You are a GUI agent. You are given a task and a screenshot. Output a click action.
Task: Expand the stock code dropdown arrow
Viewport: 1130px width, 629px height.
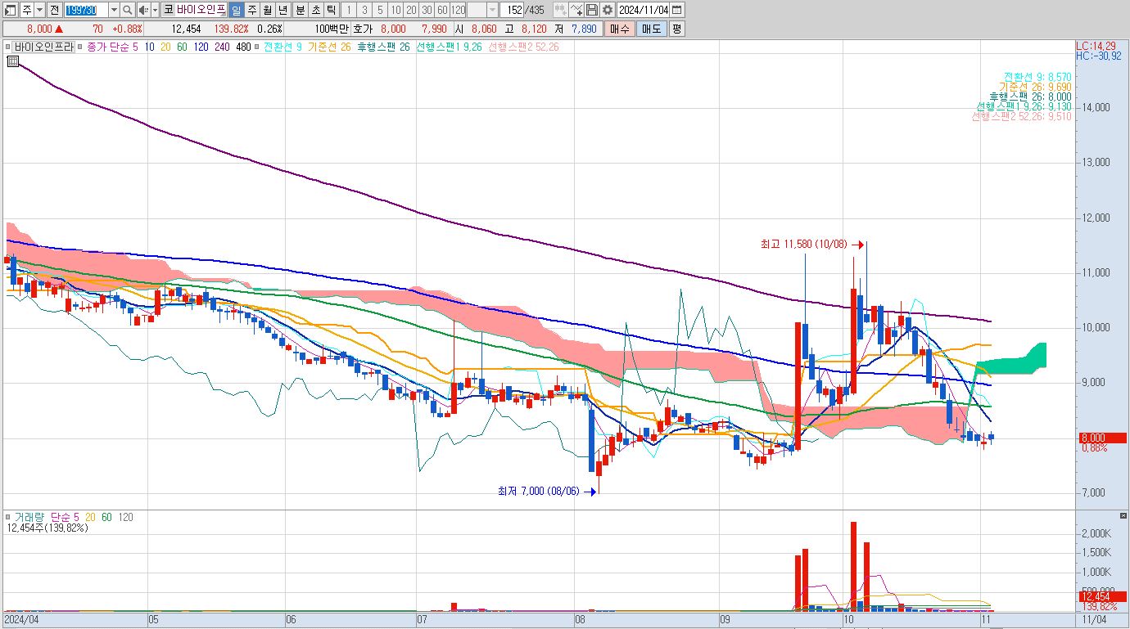(x=114, y=10)
